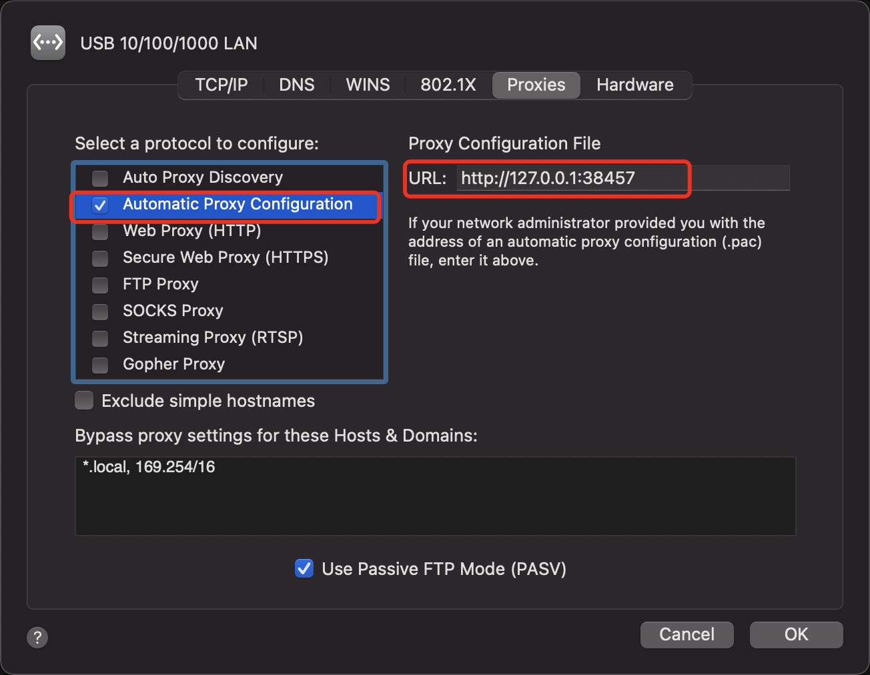Select the 802.1X tab
This screenshot has width=870, height=675.
click(x=448, y=85)
